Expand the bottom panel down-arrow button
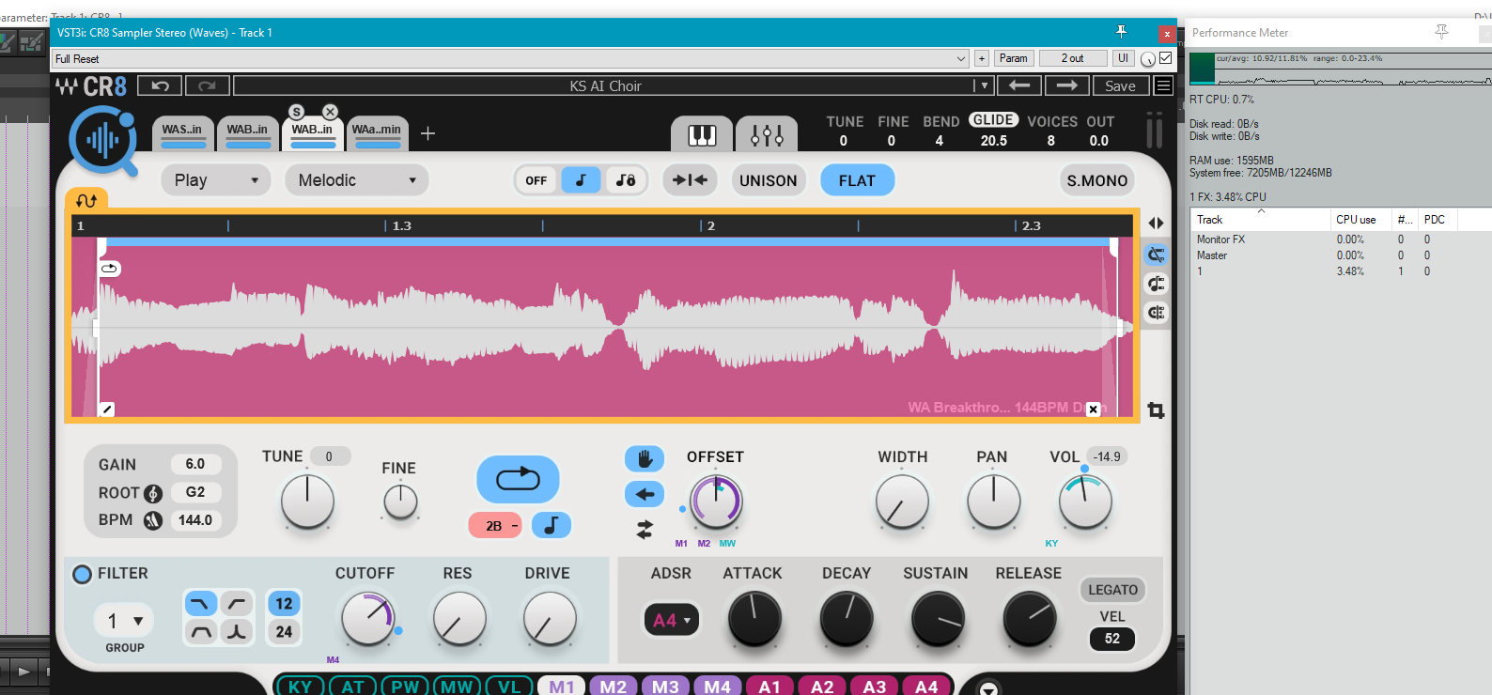Image resolution: width=1492 pixels, height=695 pixels. [988, 688]
